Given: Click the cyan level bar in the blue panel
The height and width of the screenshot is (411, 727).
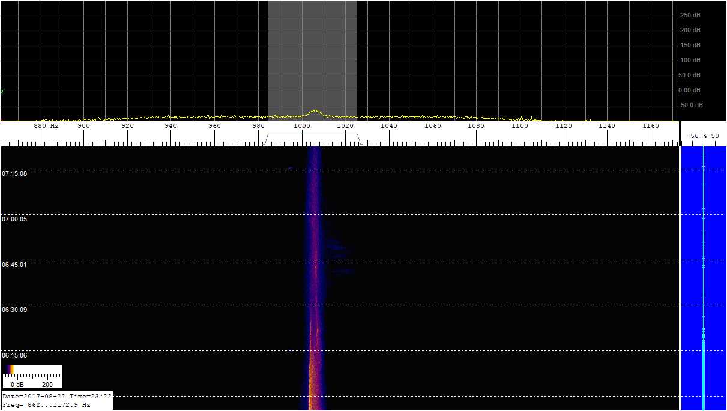Looking at the screenshot, I should [704, 372].
